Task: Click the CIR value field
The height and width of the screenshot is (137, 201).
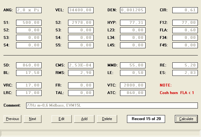Action: pyautogui.click(x=185, y=10)
